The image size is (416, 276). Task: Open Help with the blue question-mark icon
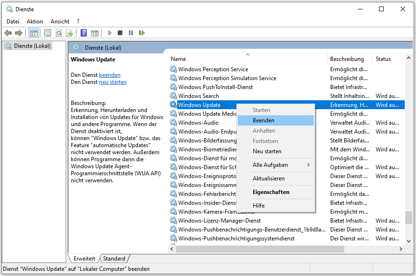click(x=84, y=33)
